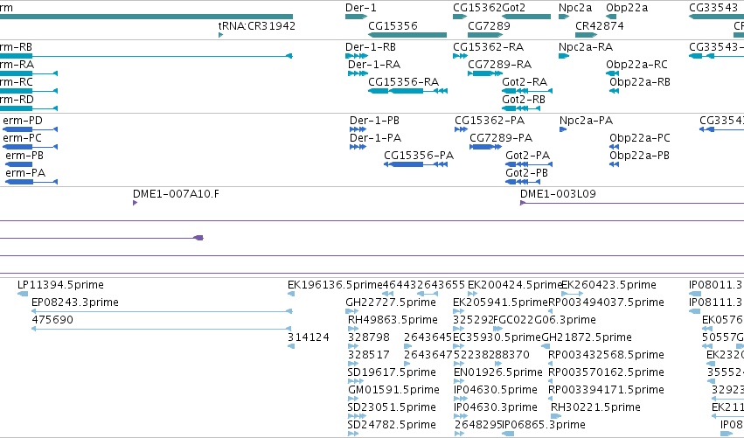744x438 pixels.
Task: Click the CG15362-RA transcript label
Action: tap(488, 47)
